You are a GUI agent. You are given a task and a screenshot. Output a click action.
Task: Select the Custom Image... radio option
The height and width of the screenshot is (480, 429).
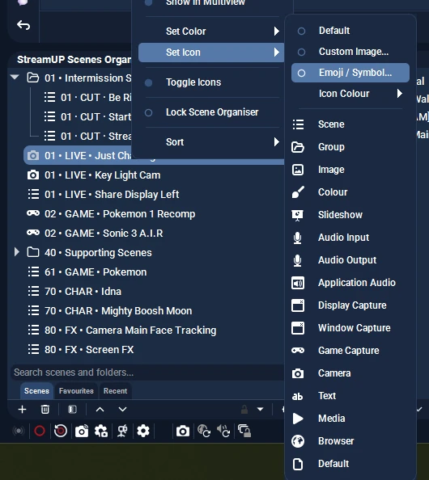350,52
